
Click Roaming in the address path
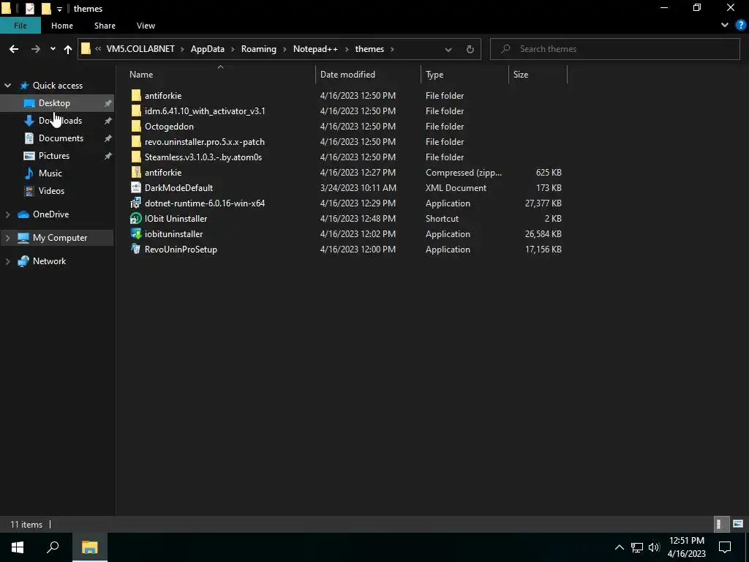point(258,49)
